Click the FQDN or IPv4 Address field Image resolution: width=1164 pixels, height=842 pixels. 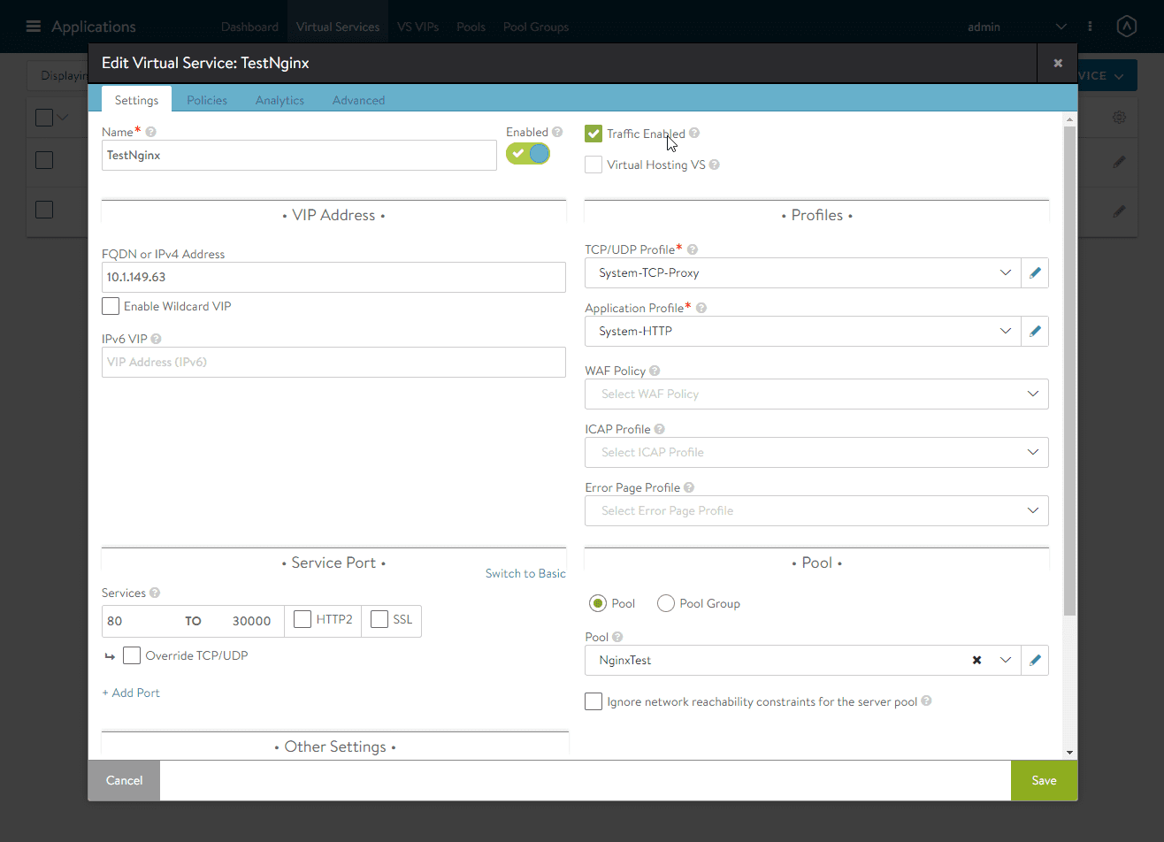(x=333, y=277)
